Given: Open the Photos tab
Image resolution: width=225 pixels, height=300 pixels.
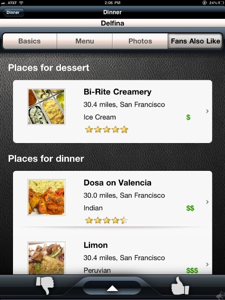Looking at the screenshot, I should tap(140, 41).
